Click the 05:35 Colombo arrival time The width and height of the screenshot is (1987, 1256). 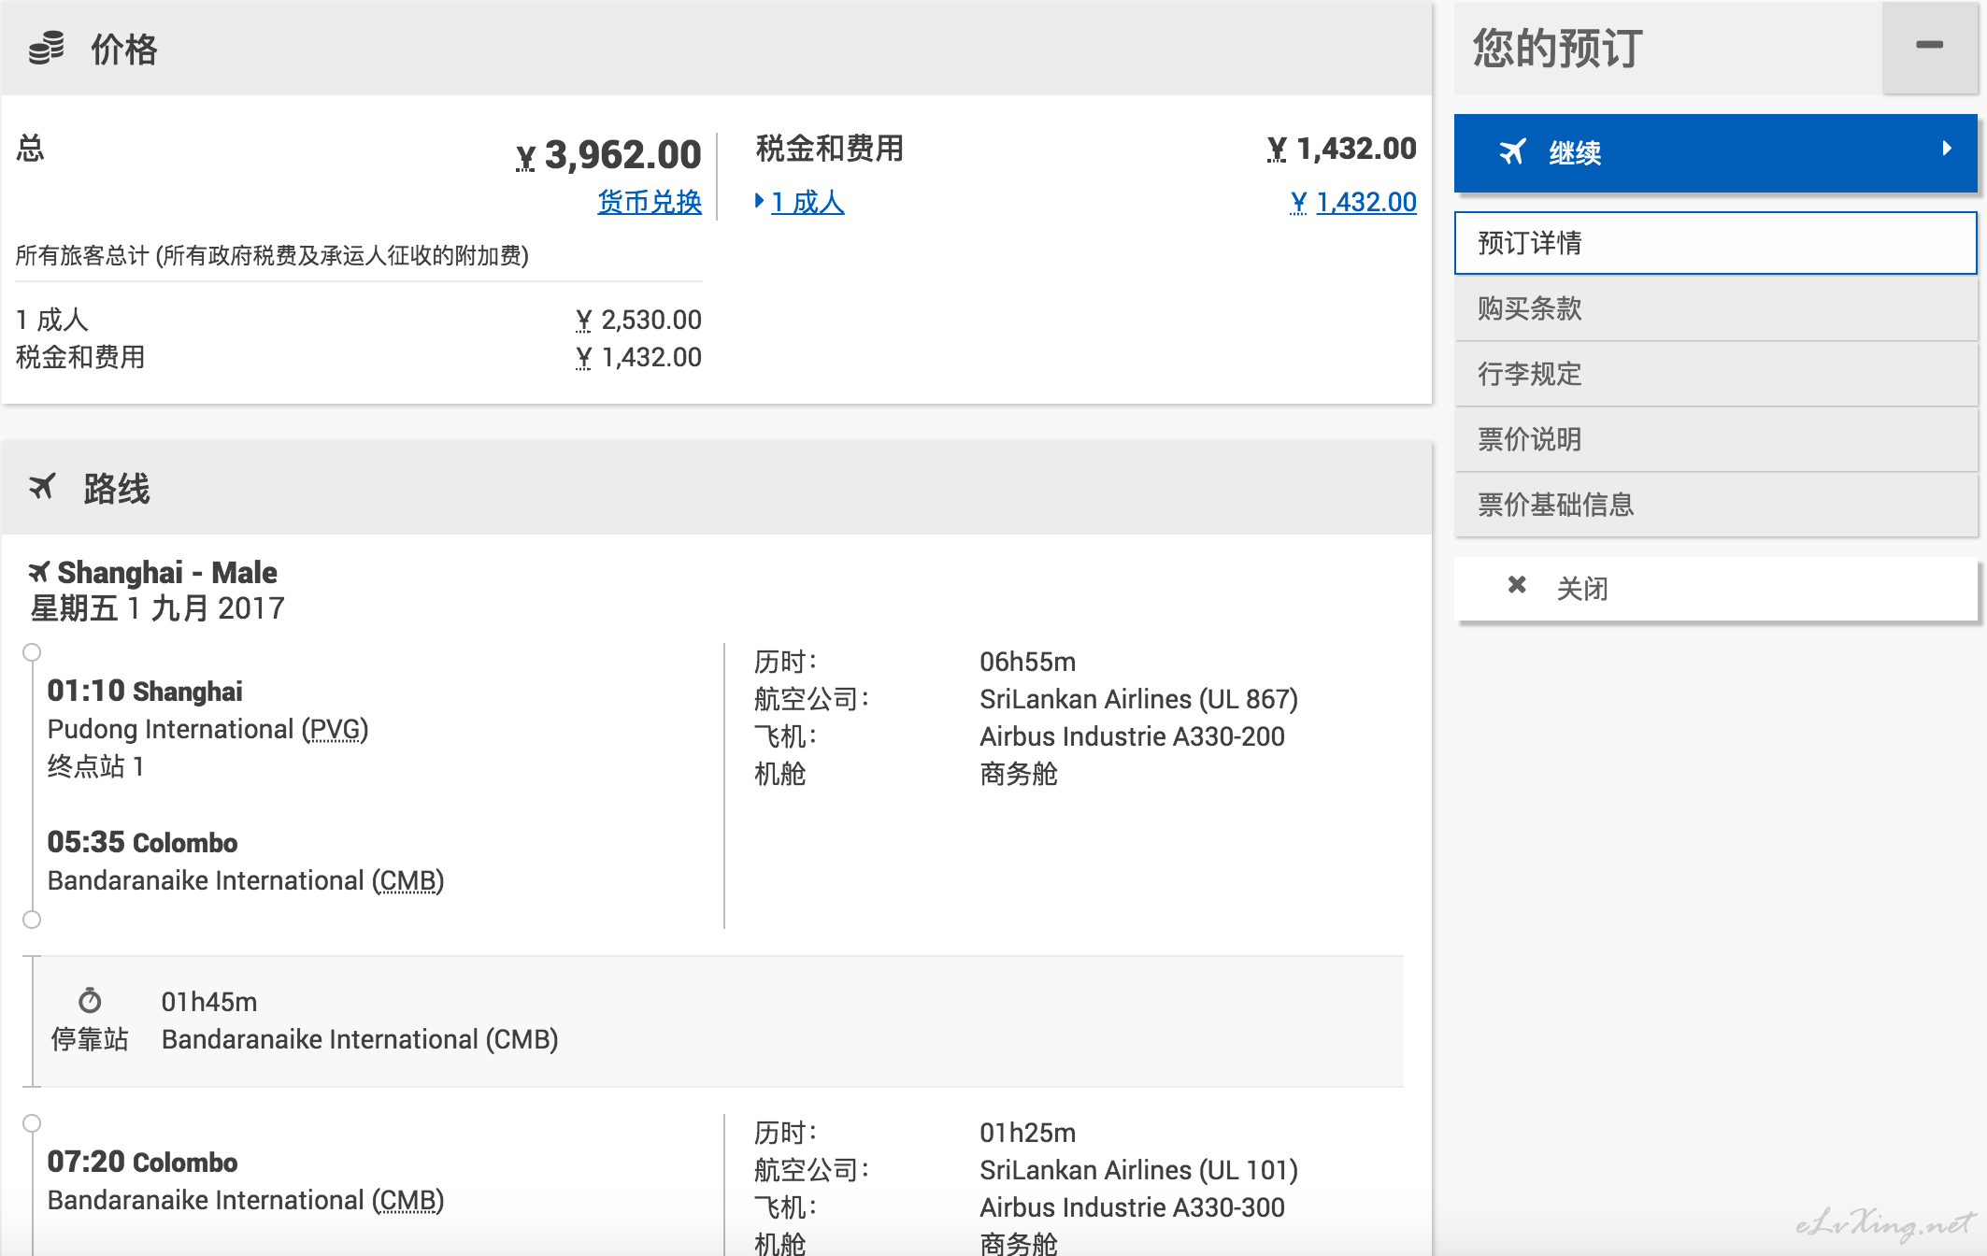tap(142, 842)
